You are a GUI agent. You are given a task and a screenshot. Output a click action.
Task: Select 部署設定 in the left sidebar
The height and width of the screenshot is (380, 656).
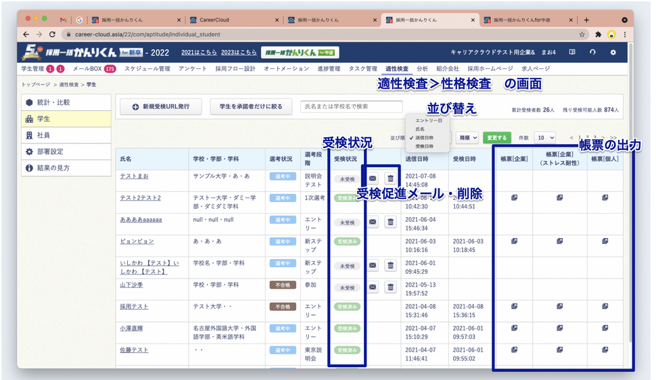pyautogui.click(x=49, y=151)
